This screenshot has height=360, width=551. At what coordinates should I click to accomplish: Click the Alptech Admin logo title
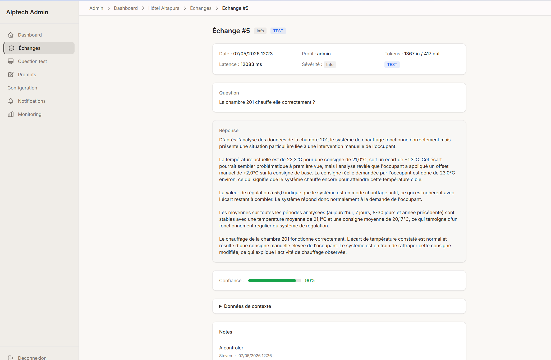pyautogui.click(x=27, y=12)
